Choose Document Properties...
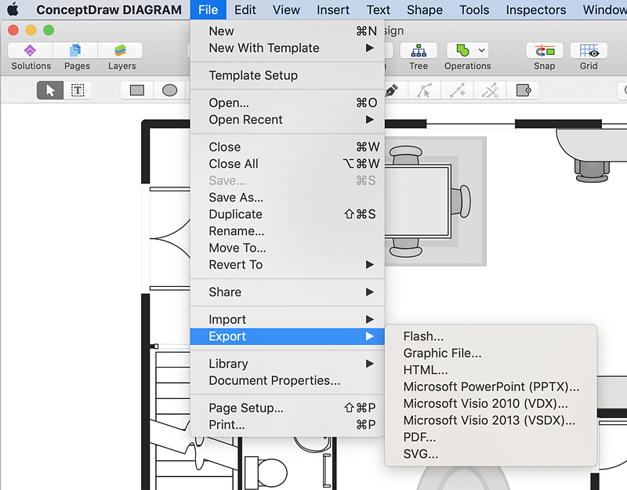627x490 pixels. (x=287, y=380)
